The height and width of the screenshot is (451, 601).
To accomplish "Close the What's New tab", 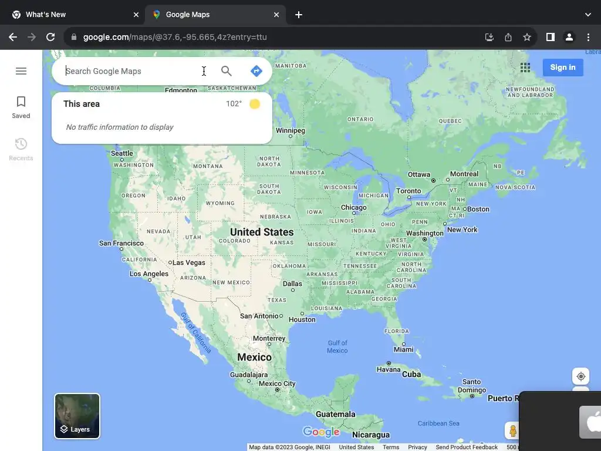I will (136, 15).
